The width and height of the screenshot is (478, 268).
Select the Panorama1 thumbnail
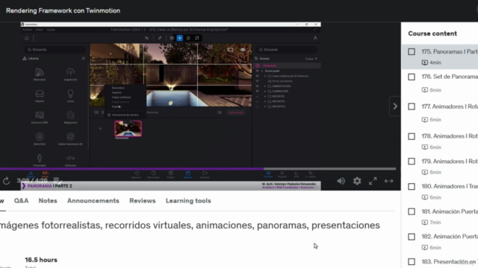click(x=128, y=129)
